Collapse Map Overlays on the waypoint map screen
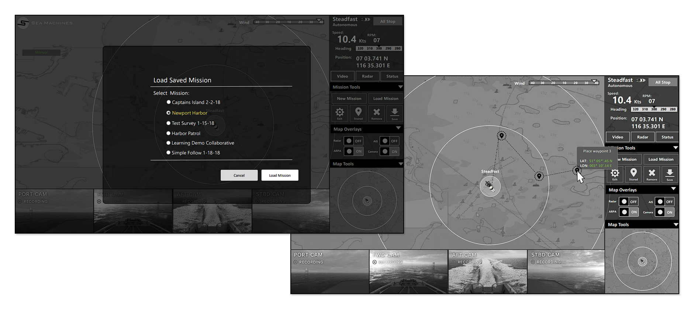This screenshot has height=310, width=694. pos(673,189)
